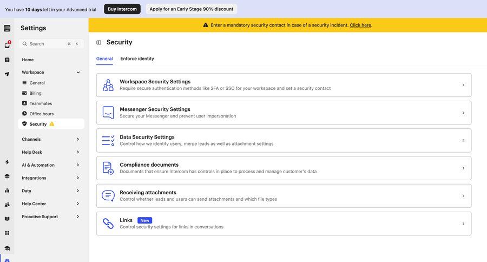The width and height of the screenshot is (487, 262).
Task: Open Compliance documents row chevron
Action: tap(463, 168)
